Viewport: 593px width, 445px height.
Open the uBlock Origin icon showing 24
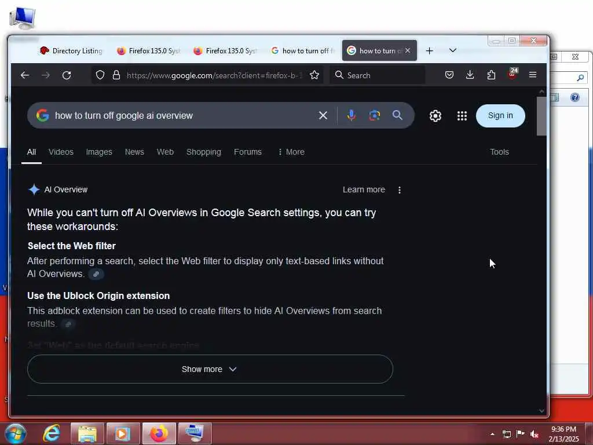tap(513, 74)
